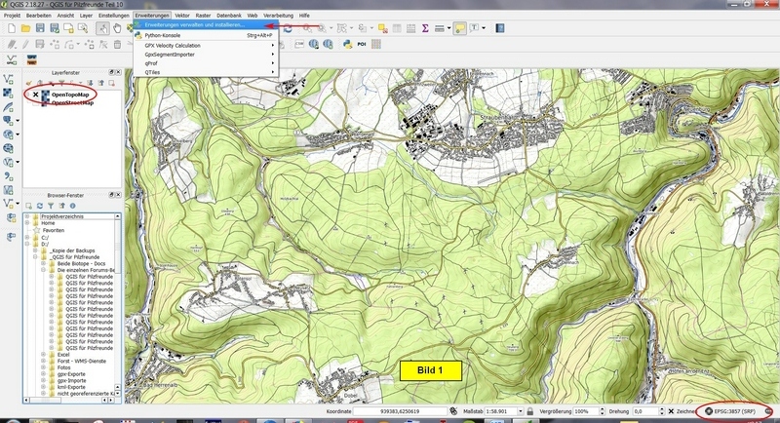The width and height of the screenshot is (780, 423).
Task: Toggle visibility of OpenTopoMap layer
Action: [x=35, y=95]
